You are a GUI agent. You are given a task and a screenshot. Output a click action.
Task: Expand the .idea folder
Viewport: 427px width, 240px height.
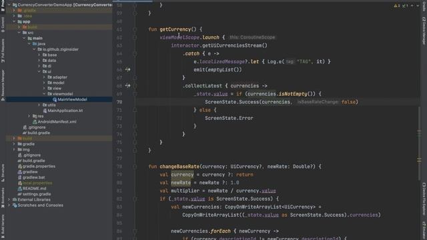[x=14, y=16]
